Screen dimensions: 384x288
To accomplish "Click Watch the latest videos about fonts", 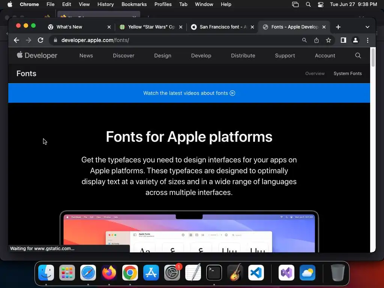I will coord(189,93).
